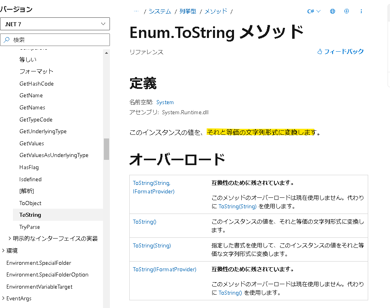Image resolution: width=390 pixels, height=308 pixels.
Task: Select フォーマット in the sidebar
Action: (x=36, y=71)
